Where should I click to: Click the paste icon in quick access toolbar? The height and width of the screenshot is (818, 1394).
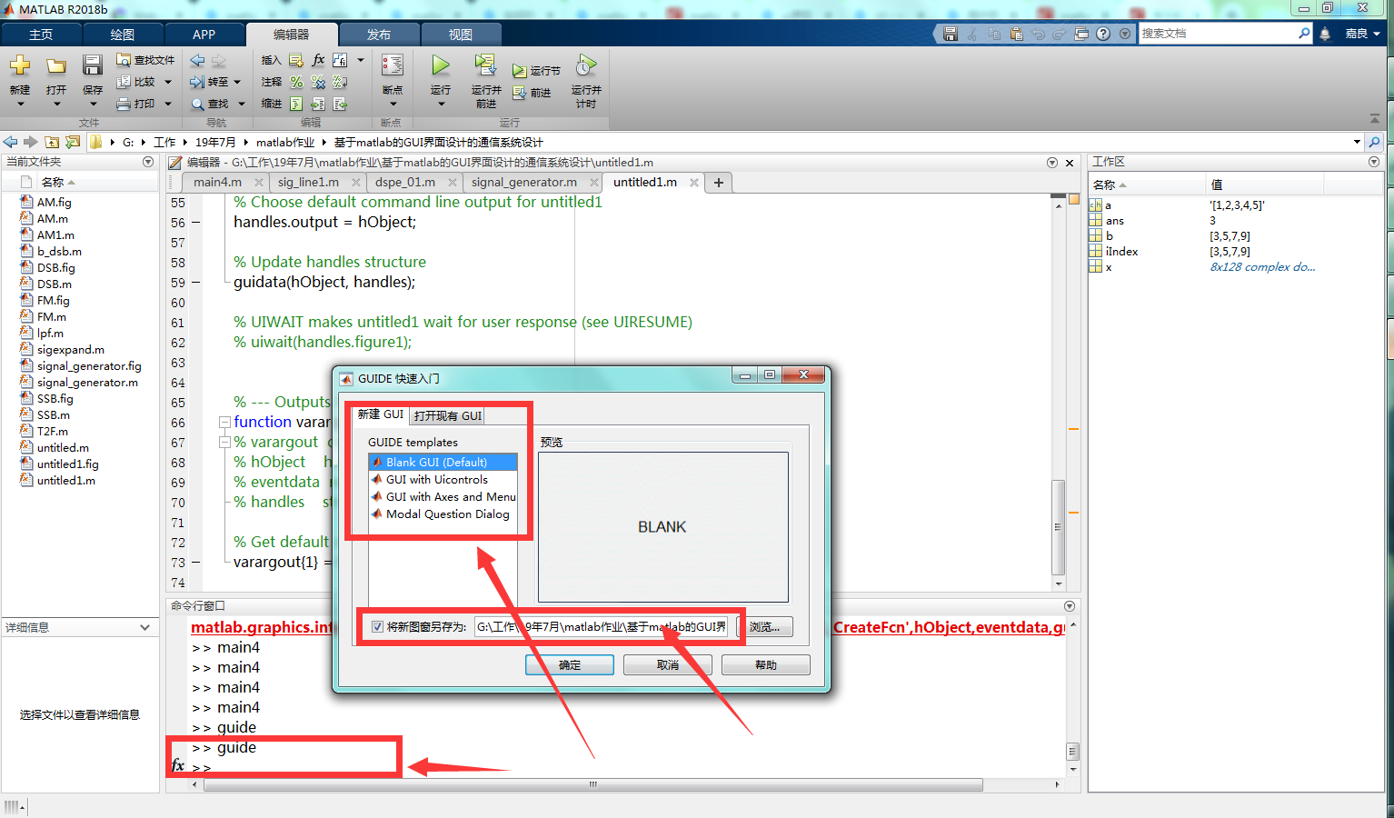pyautogui.click(x=1016, y=34)
